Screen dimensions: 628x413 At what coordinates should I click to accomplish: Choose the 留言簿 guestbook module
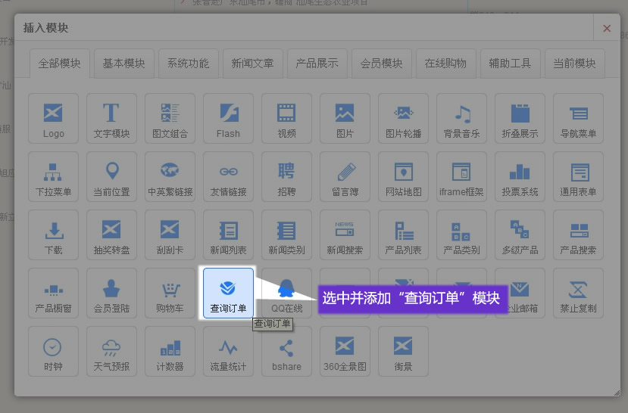tap(345, 176)
